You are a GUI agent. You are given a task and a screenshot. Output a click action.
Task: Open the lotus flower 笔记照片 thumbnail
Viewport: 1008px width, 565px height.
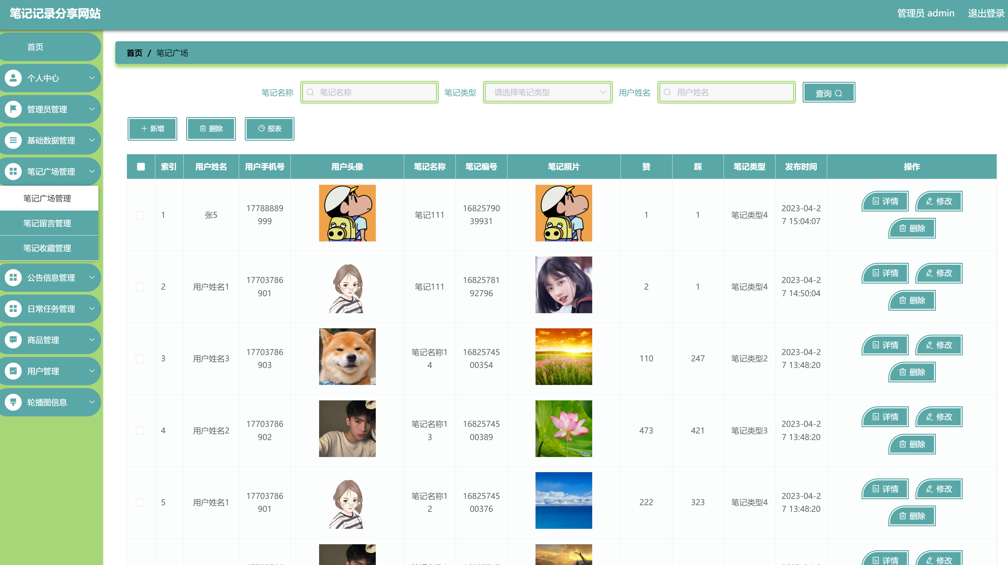pos(564,428)
